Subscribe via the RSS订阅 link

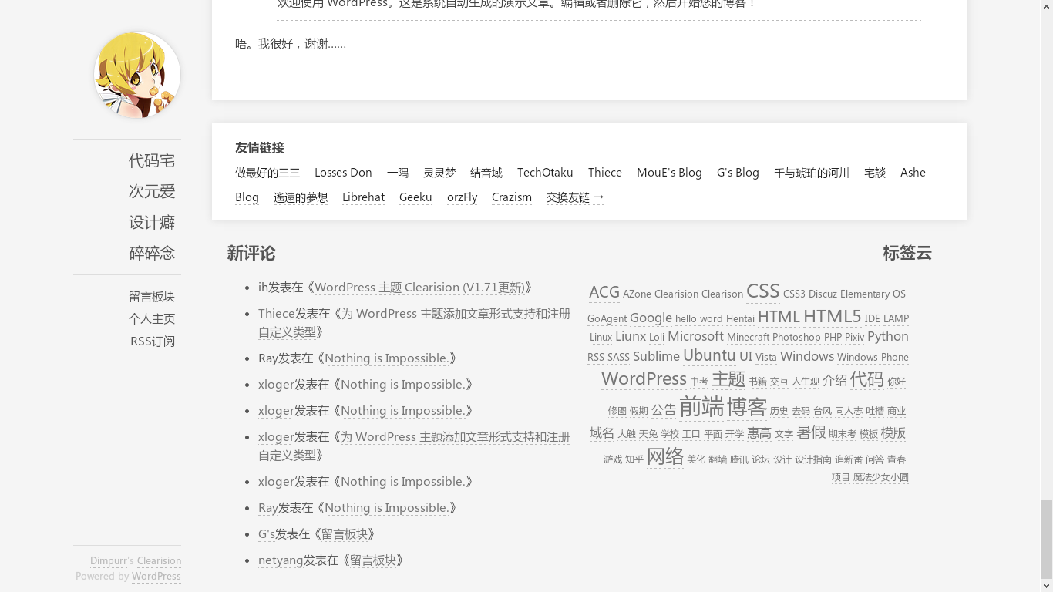(152, 341)
